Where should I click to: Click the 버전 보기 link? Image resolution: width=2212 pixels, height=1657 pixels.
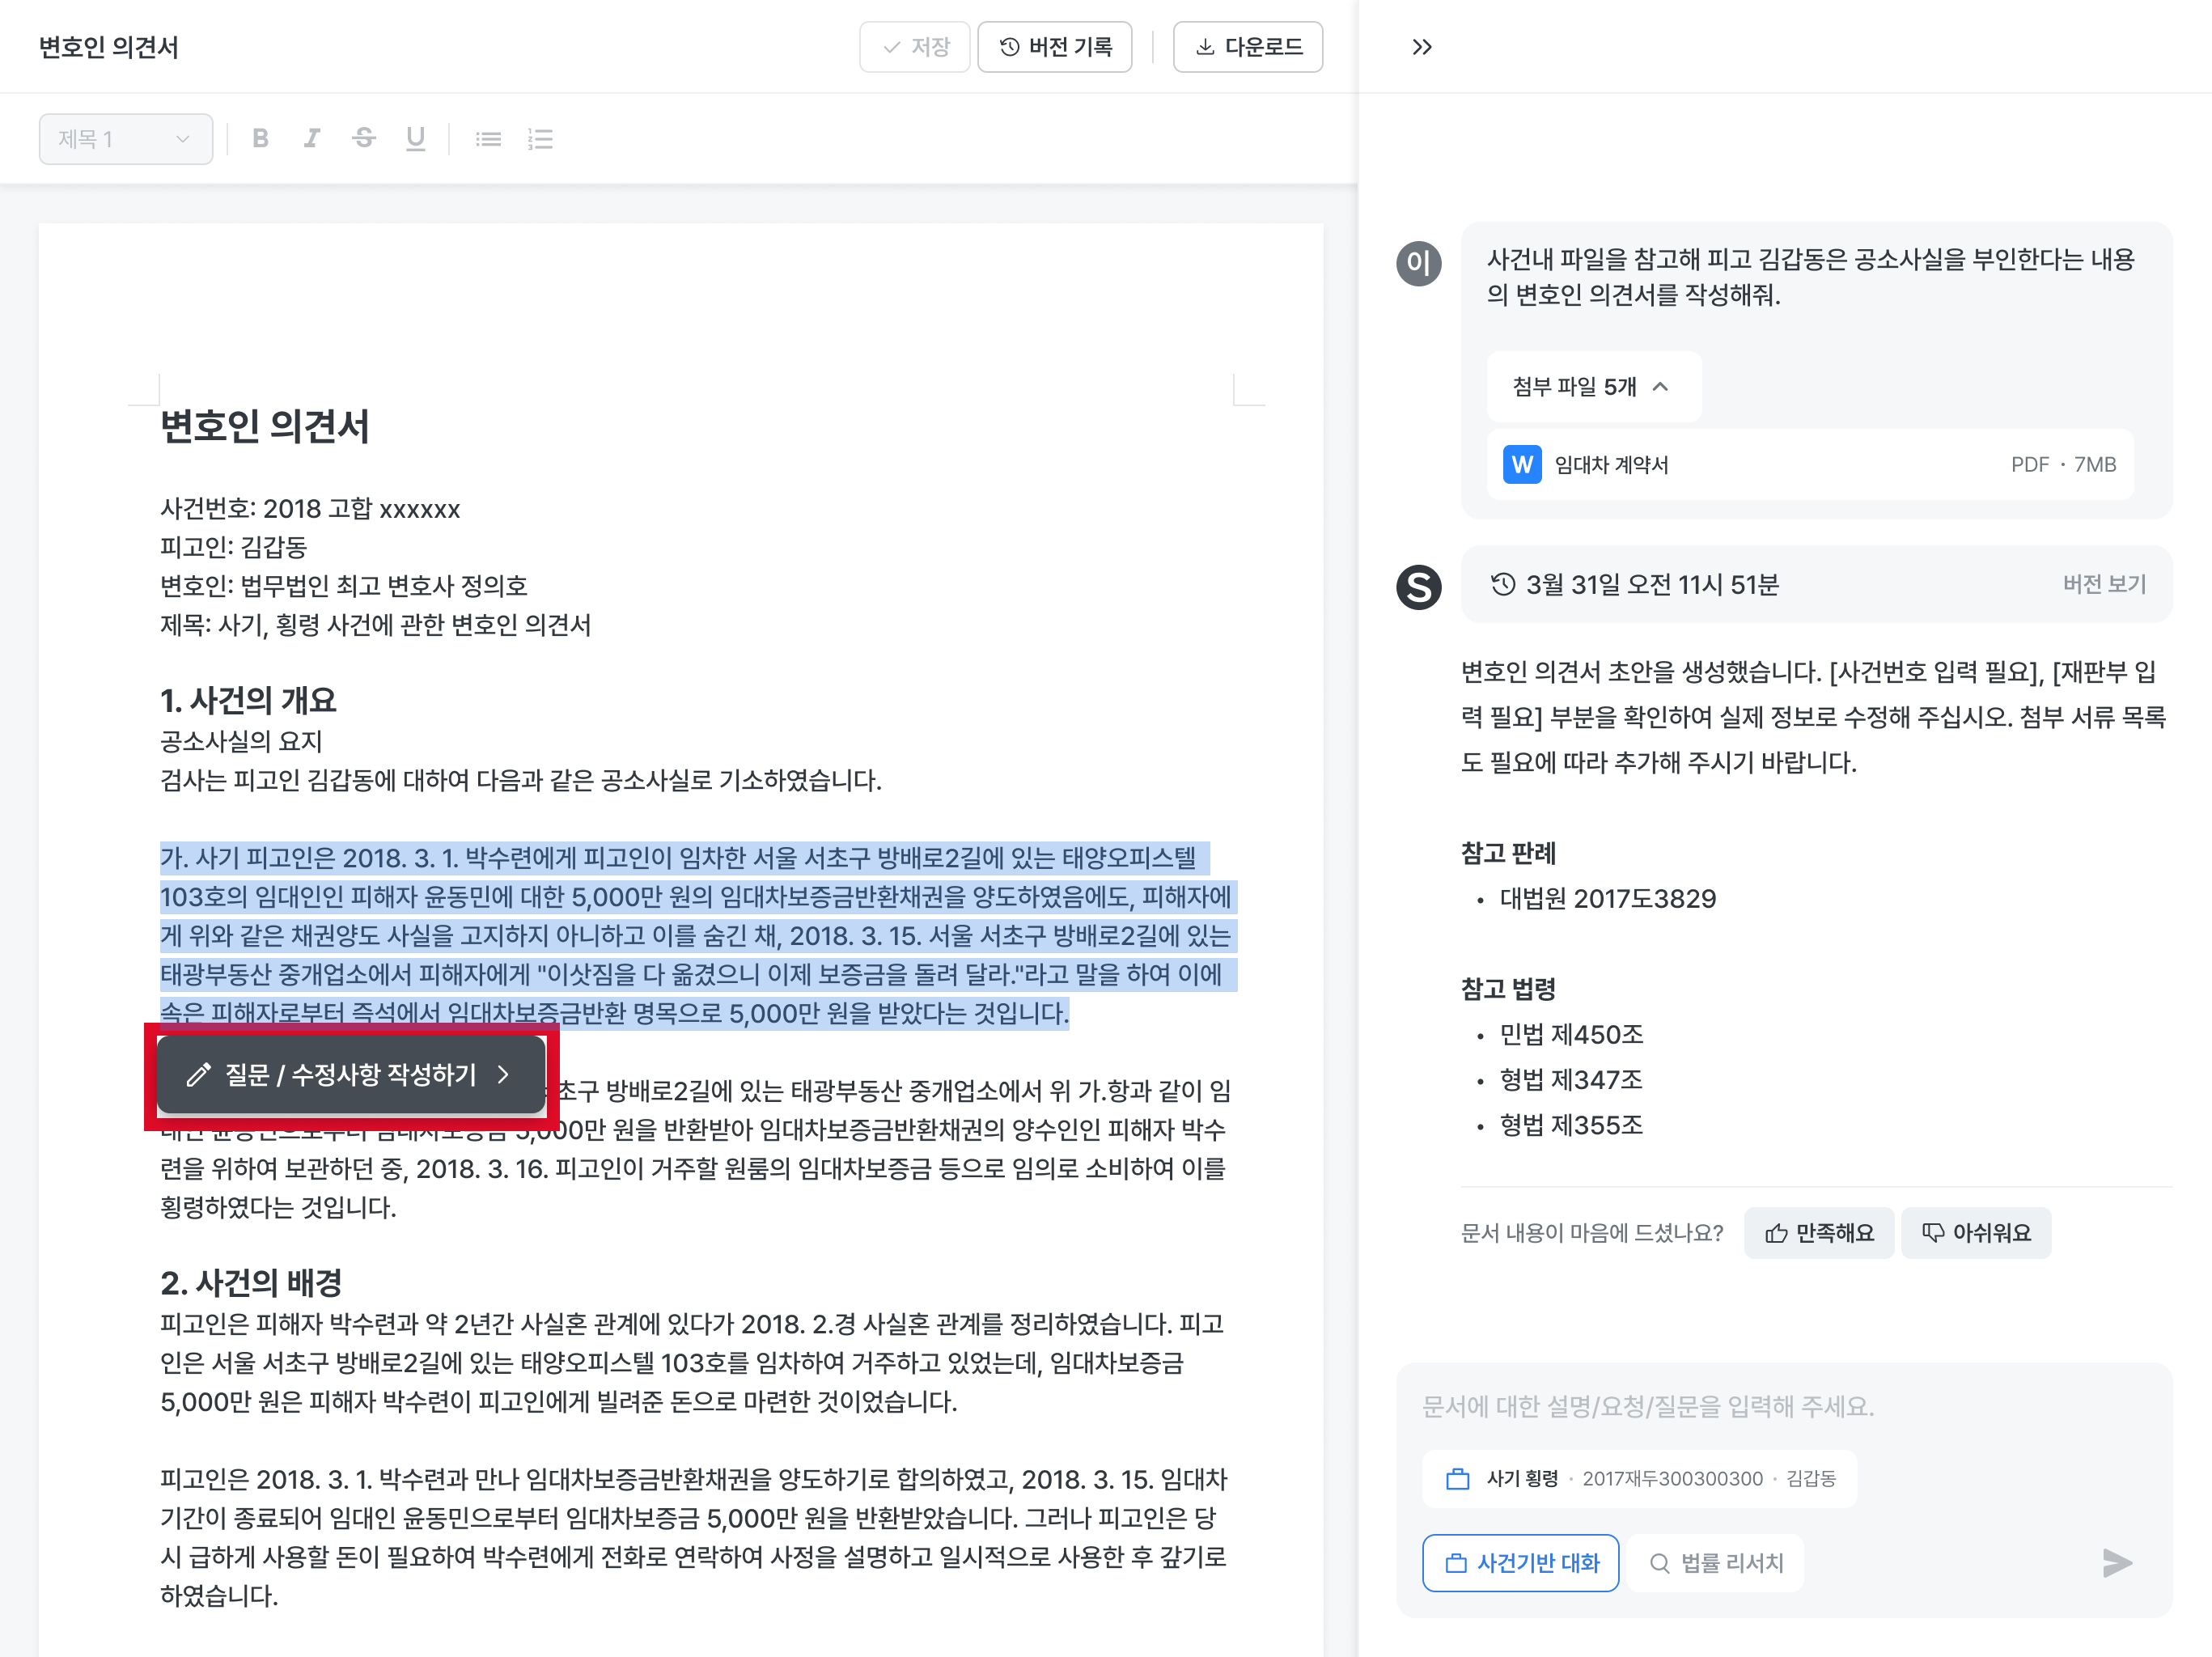(2104, 584)
